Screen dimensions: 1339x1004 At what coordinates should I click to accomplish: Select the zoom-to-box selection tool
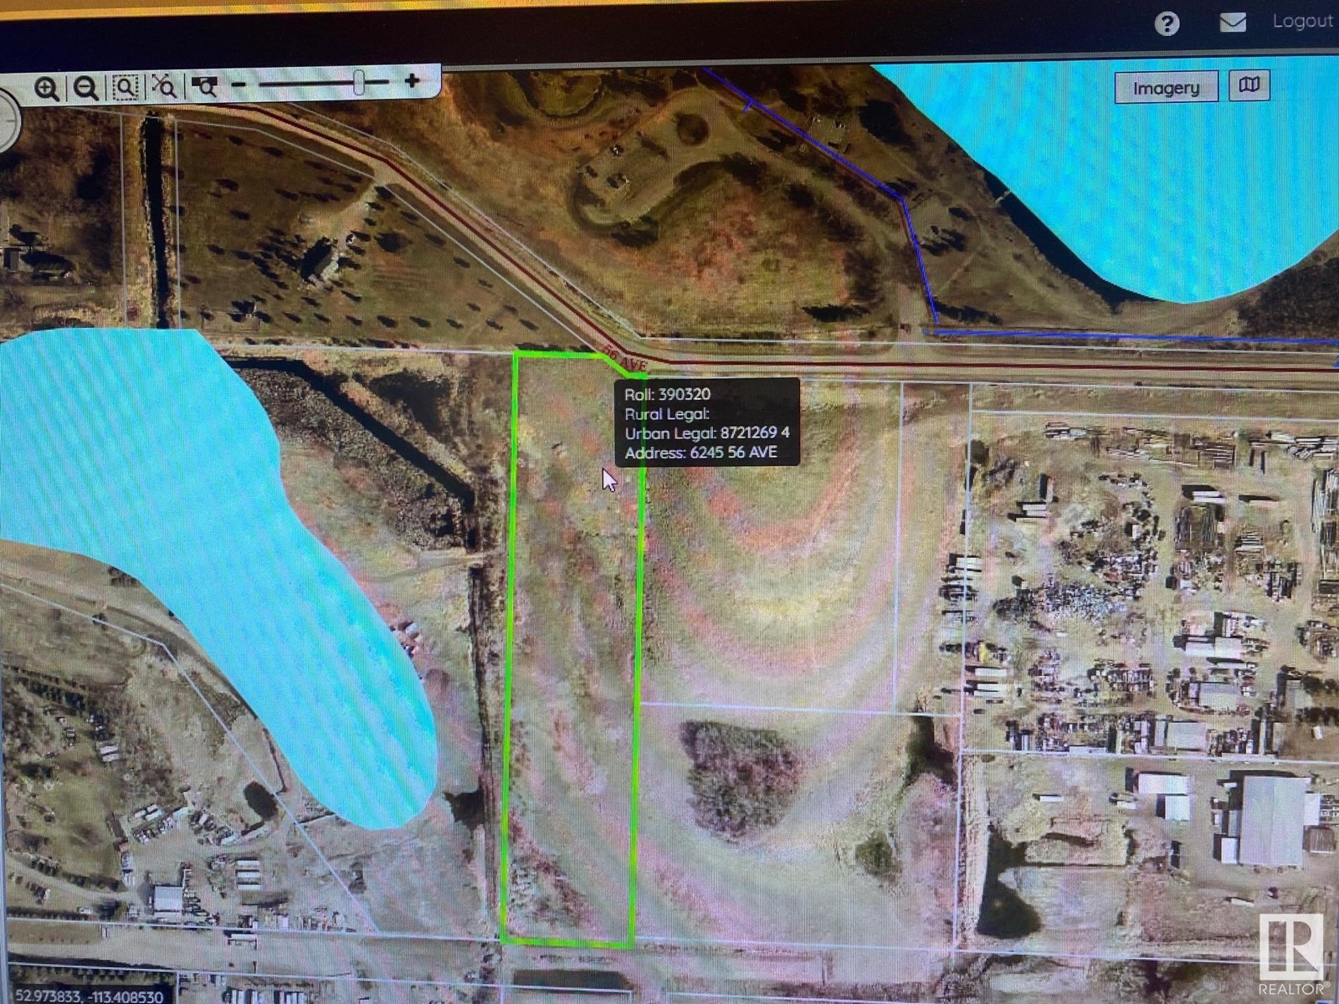126,87
